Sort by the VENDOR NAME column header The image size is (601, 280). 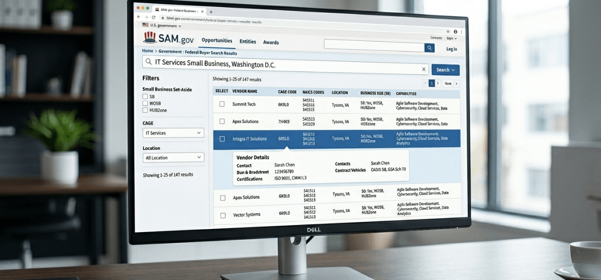245,92
